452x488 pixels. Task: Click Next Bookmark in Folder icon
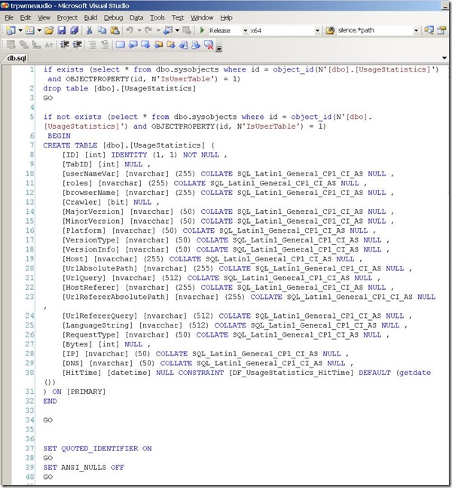(x=170, y=45)
